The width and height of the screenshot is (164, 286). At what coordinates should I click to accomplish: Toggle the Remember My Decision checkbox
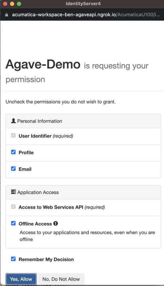13,259
